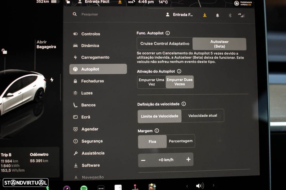Choose Empurrar Uma Vez activation

point(152,82)
